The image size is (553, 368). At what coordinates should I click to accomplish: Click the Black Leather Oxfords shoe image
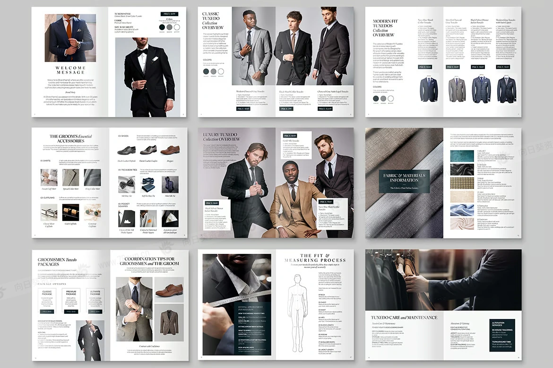126,151
